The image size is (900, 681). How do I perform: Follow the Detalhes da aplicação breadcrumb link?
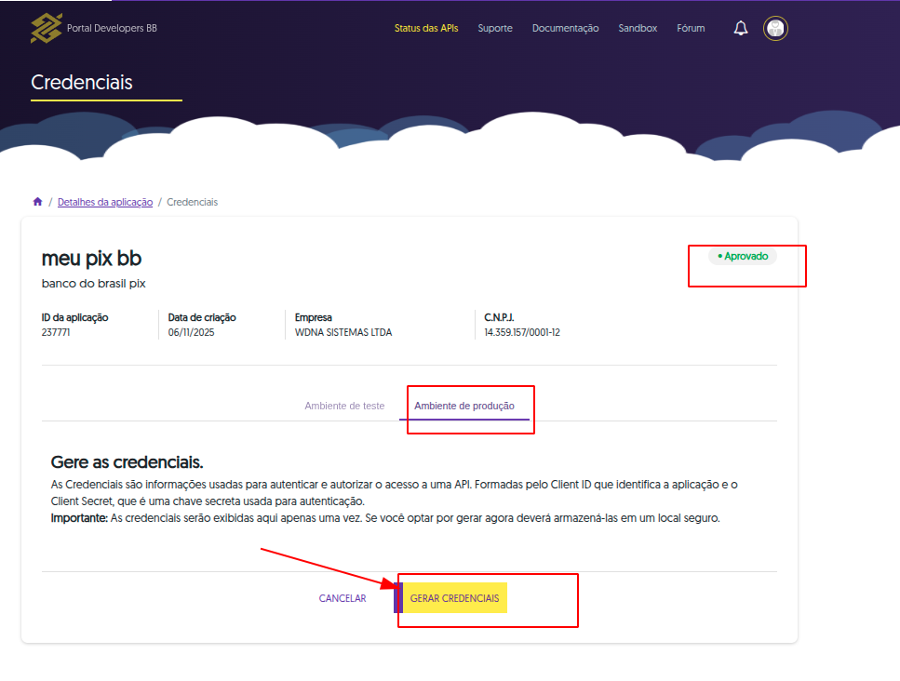coord(105,202)
